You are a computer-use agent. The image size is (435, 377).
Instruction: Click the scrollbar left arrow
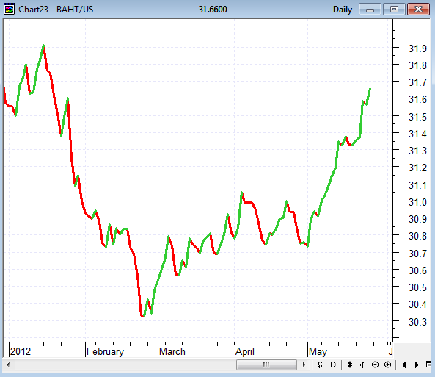coord(8,365)
